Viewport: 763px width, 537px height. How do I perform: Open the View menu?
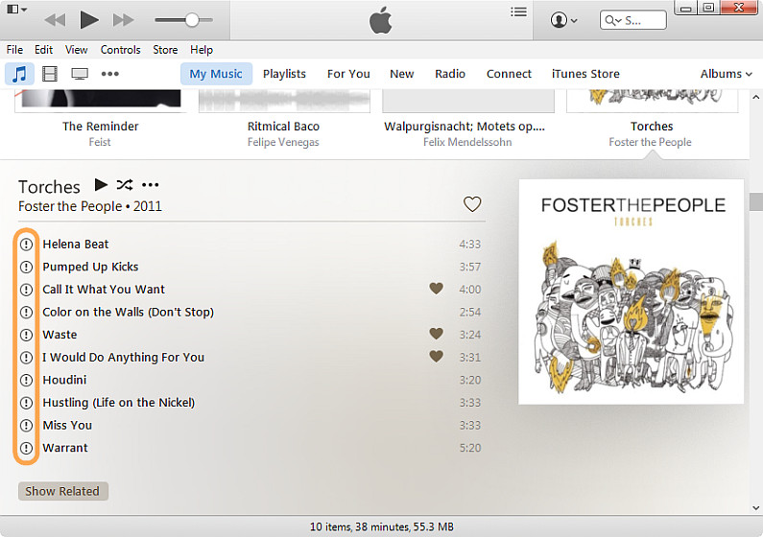77,50
